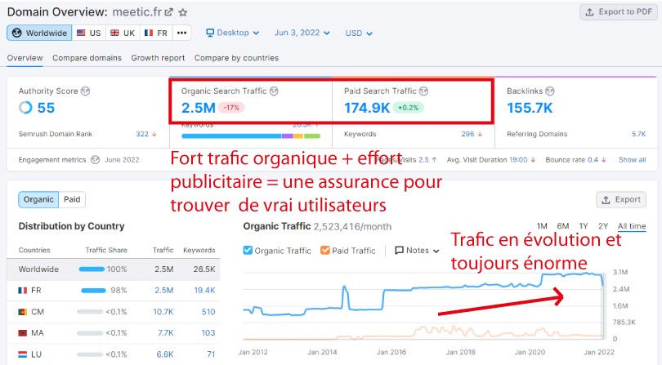Screen dimensions: 662x365
Task: Select the Worldwide database button
Action: tap(39, 33)
